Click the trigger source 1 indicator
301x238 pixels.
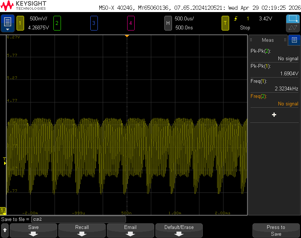tap(248, 18)
